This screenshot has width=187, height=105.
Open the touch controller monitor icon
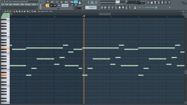[x=130, y=8]
